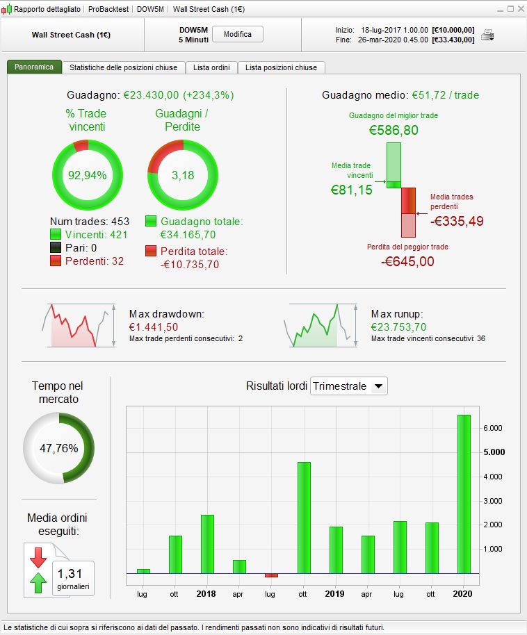Viewport: 527px width, 635px height.
Task: Click the Fine date 26-mar-2020 text
Action: 393,40
